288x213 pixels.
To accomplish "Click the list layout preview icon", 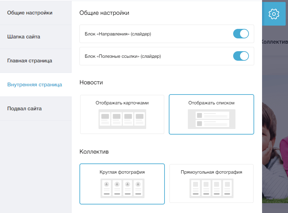I will 211,119.
